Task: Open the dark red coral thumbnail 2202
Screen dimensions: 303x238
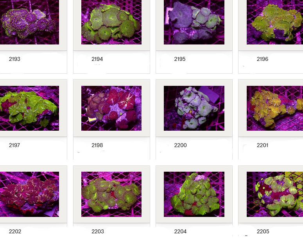Action: pos(29,194)
